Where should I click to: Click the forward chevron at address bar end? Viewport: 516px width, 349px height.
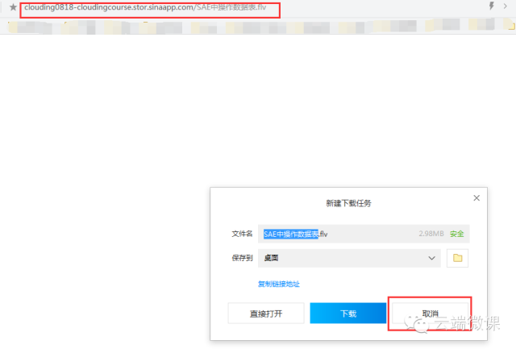point(506,6)
